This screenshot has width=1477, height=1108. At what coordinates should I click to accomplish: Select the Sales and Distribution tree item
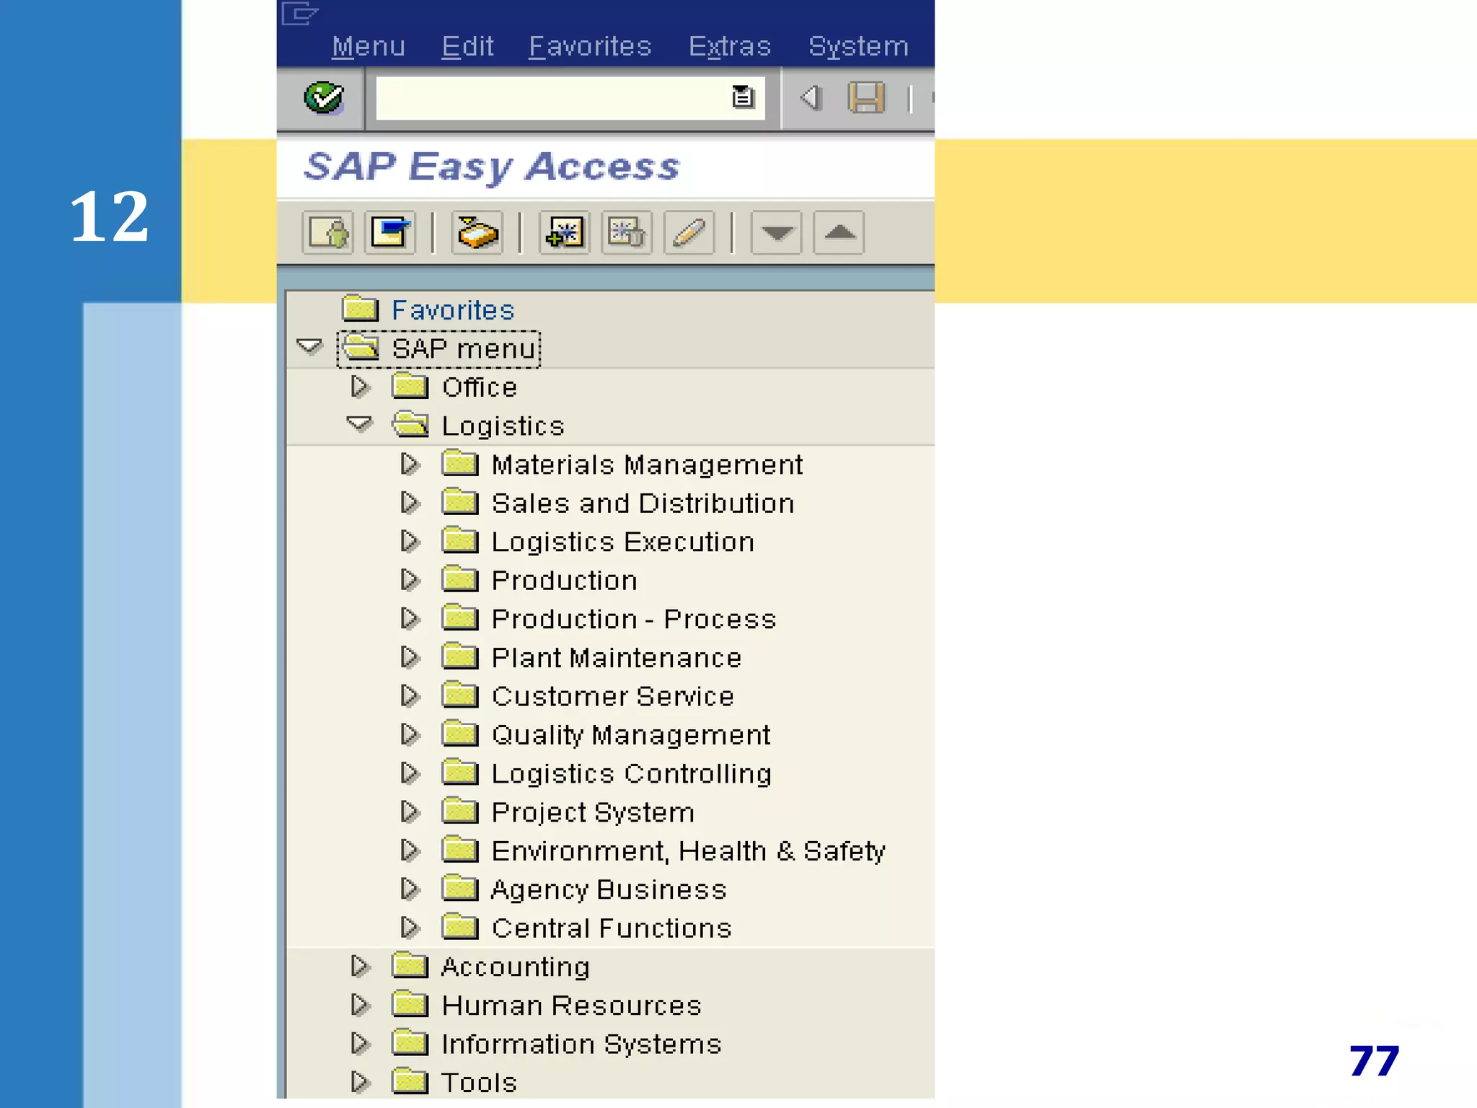642,504
